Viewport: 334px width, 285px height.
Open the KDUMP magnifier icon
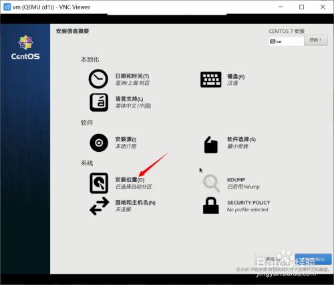(x=211, y=183)
